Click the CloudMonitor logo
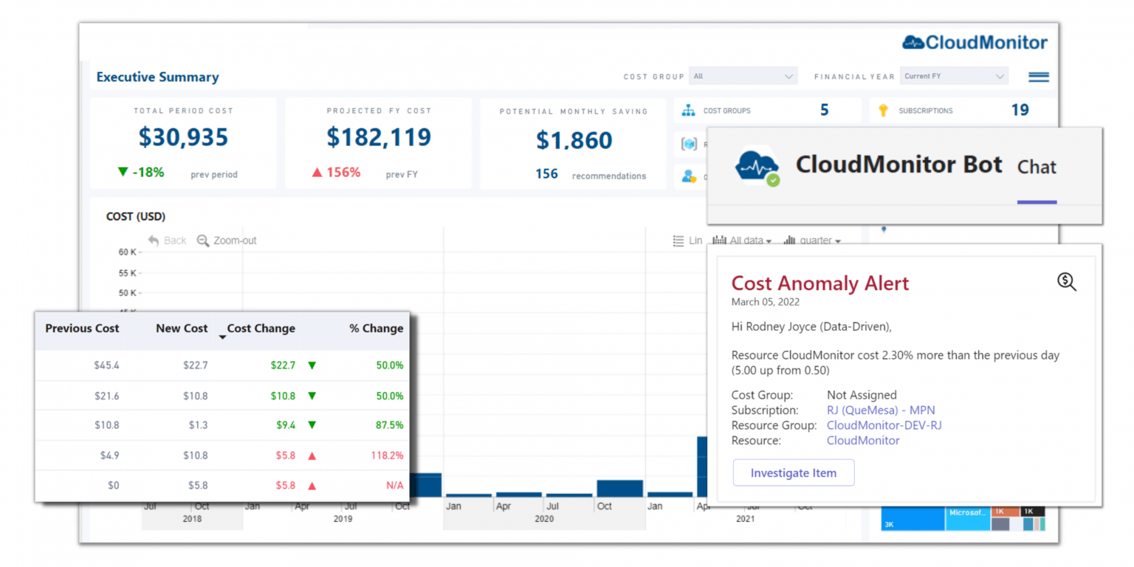Viewport: 1134px width, 567px height. (x=973, y=42)
